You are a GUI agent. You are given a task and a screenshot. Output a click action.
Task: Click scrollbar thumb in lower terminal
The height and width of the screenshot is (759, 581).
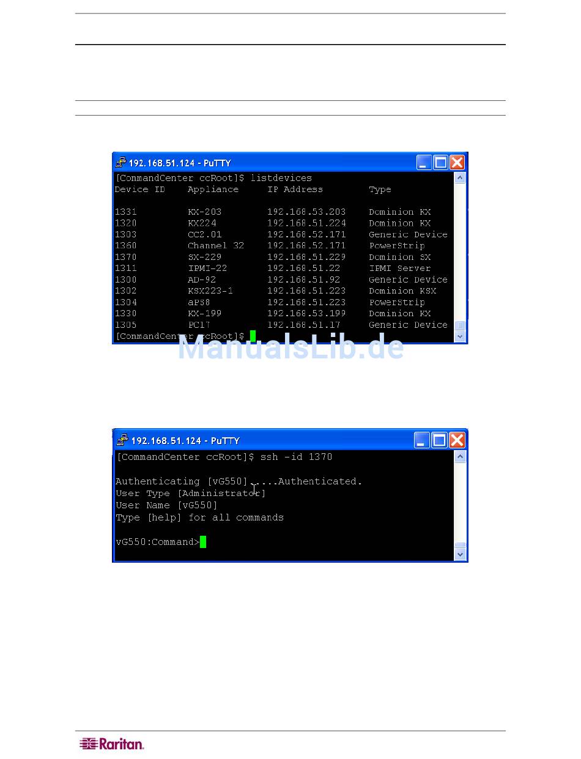coord(461,545)
